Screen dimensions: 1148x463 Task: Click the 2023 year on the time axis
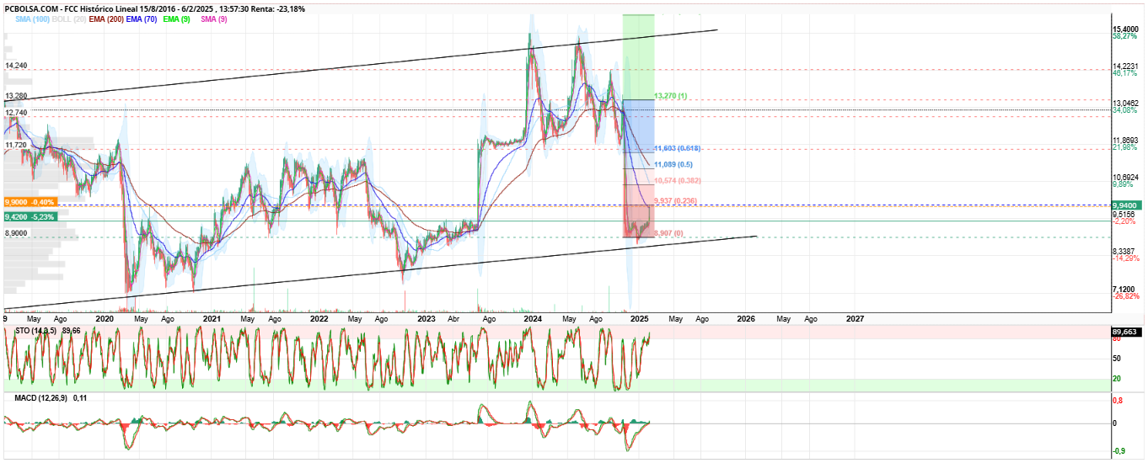coord(426,319)
